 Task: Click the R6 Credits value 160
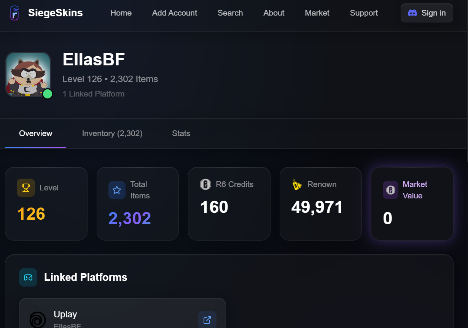pyautogui.click(x=214, y=207)
